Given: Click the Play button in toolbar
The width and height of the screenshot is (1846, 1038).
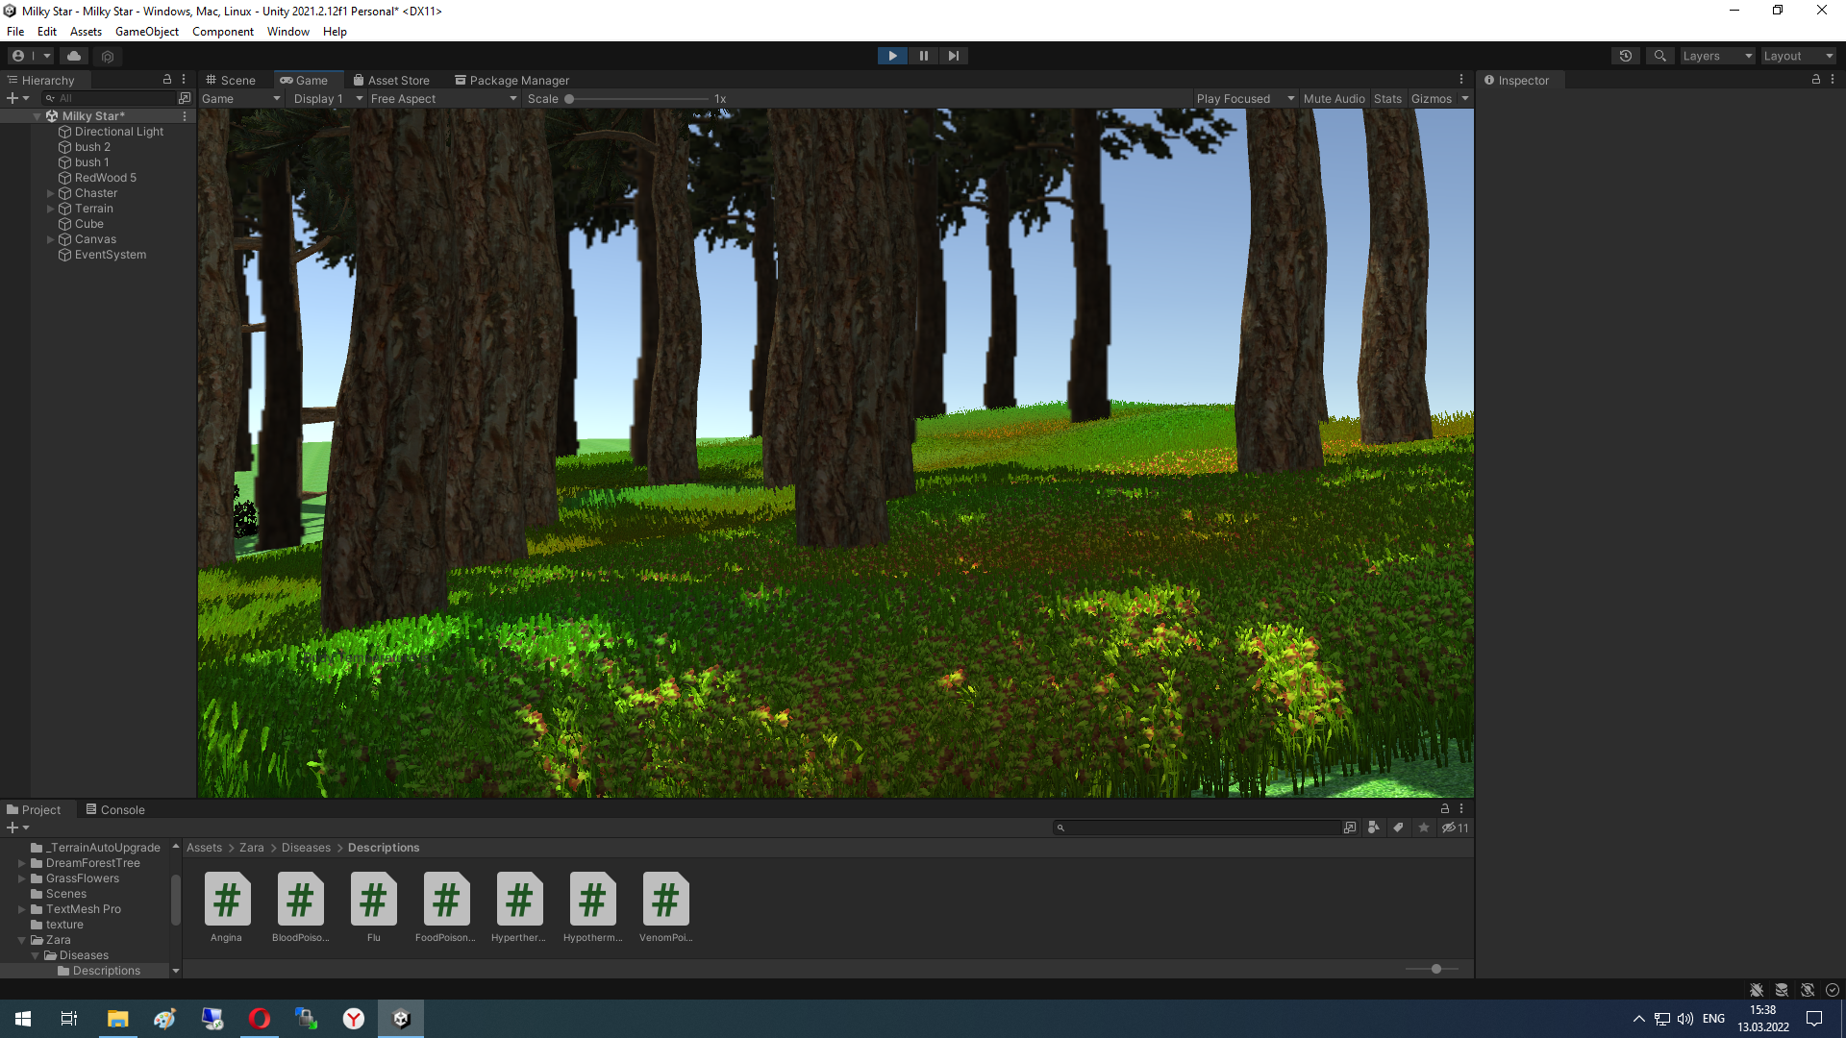Looking at the screenshot, I should (892, 56).
